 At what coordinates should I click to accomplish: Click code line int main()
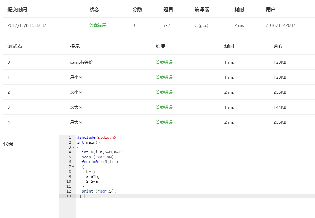click(x=88, y=142)
